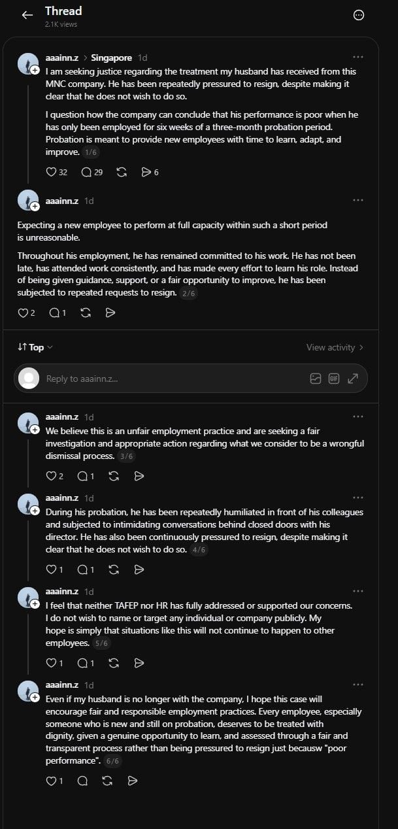Screen dimensions: 398x829
Task: Open the three-dot menu on the 2/6 post
Action: point(357,200)
